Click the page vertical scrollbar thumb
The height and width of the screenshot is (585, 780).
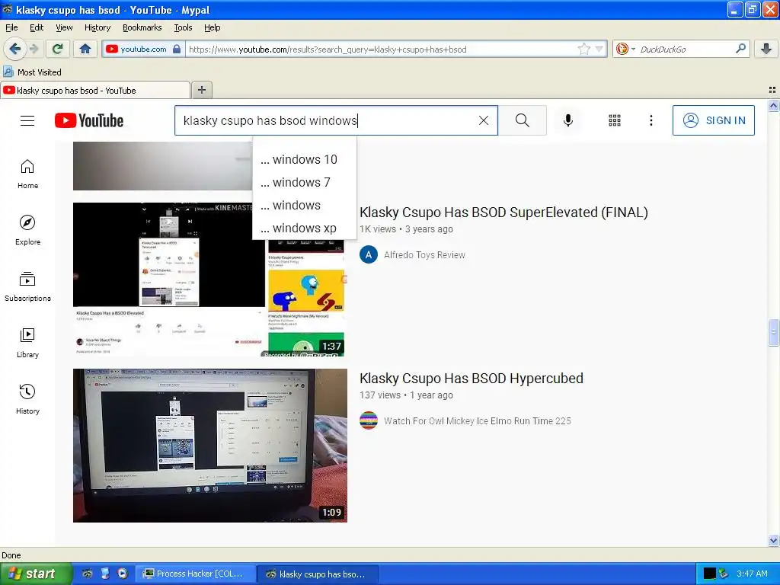pyautogui.click(x=773, y=332)
